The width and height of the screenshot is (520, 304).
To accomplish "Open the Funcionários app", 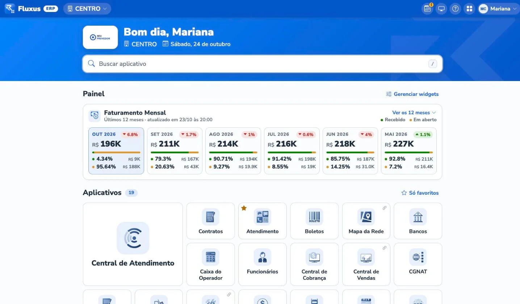I will pos(262,264).
